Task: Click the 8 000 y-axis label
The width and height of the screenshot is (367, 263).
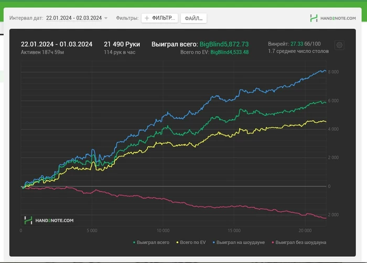Action: point(333,72)
